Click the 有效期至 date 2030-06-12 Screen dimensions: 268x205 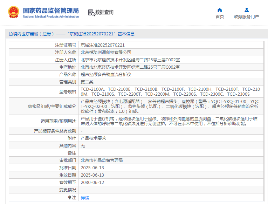92,183
